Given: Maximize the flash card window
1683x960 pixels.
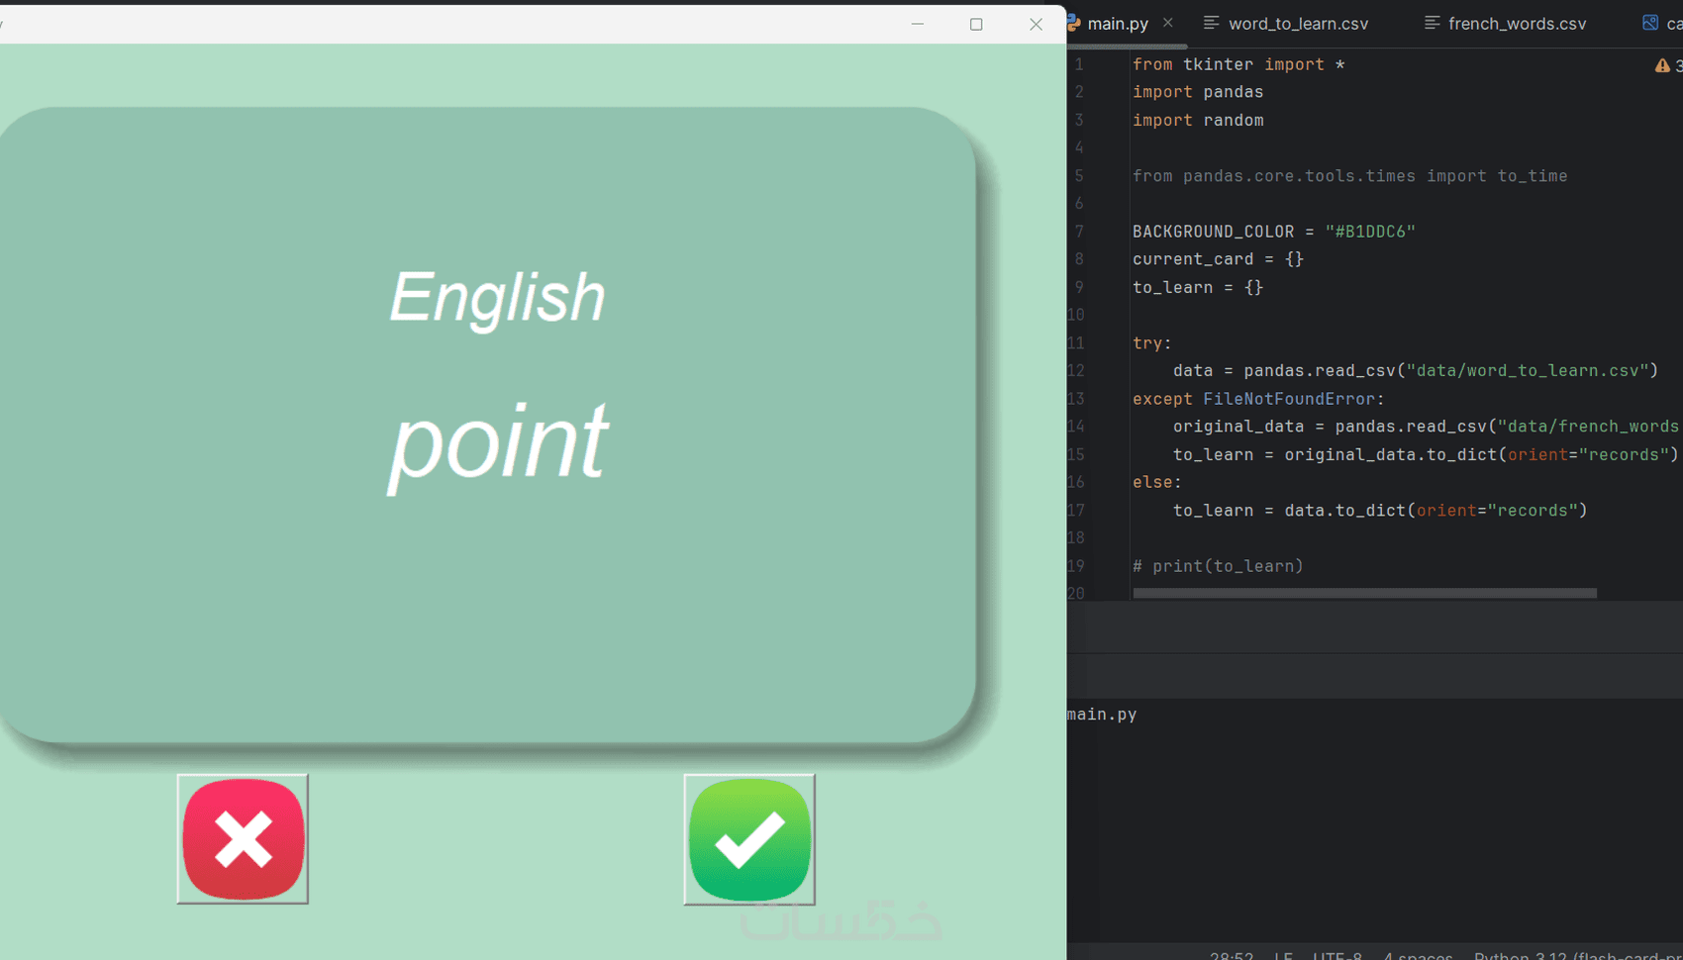Looking at the screenshot, I should coord(976,24).
